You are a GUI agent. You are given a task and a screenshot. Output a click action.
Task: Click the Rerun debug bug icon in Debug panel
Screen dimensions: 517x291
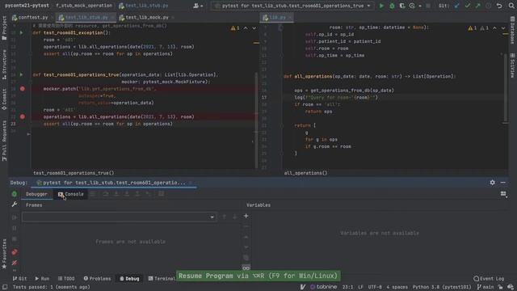(15, 194)
